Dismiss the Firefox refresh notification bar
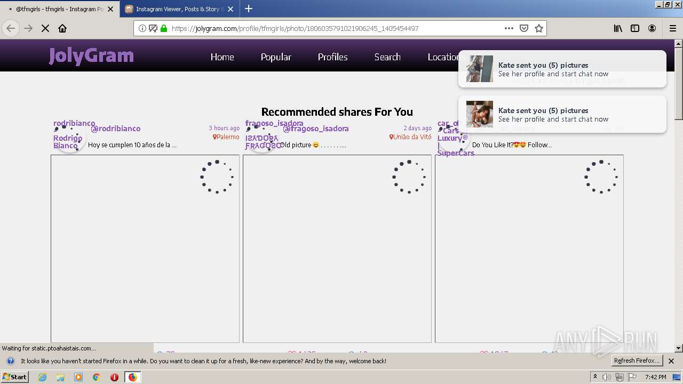The width and height of the screenshot is (683, 384). click(x=671, y=361)
